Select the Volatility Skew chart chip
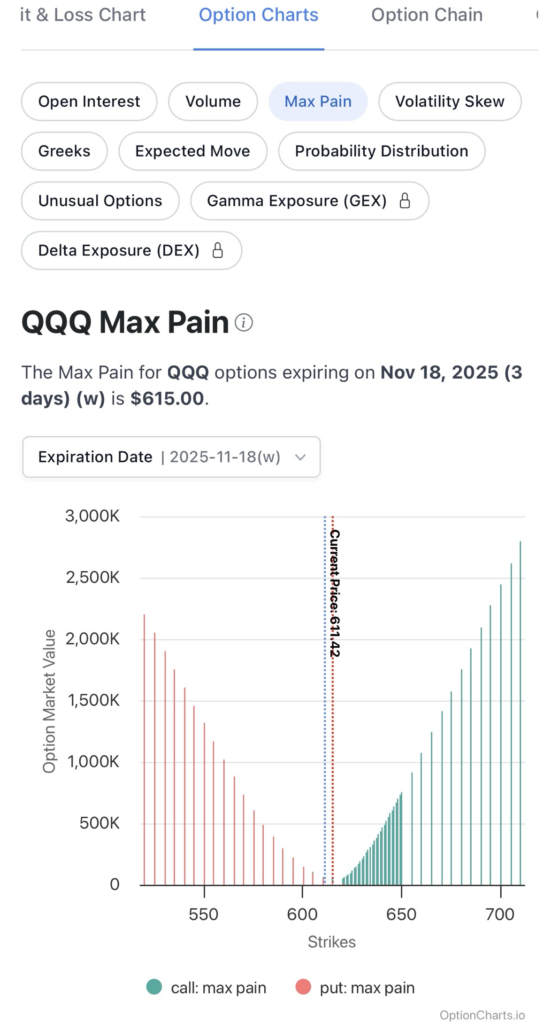The height and width of the screenshot is (1022, 559). tap(450, 101)
